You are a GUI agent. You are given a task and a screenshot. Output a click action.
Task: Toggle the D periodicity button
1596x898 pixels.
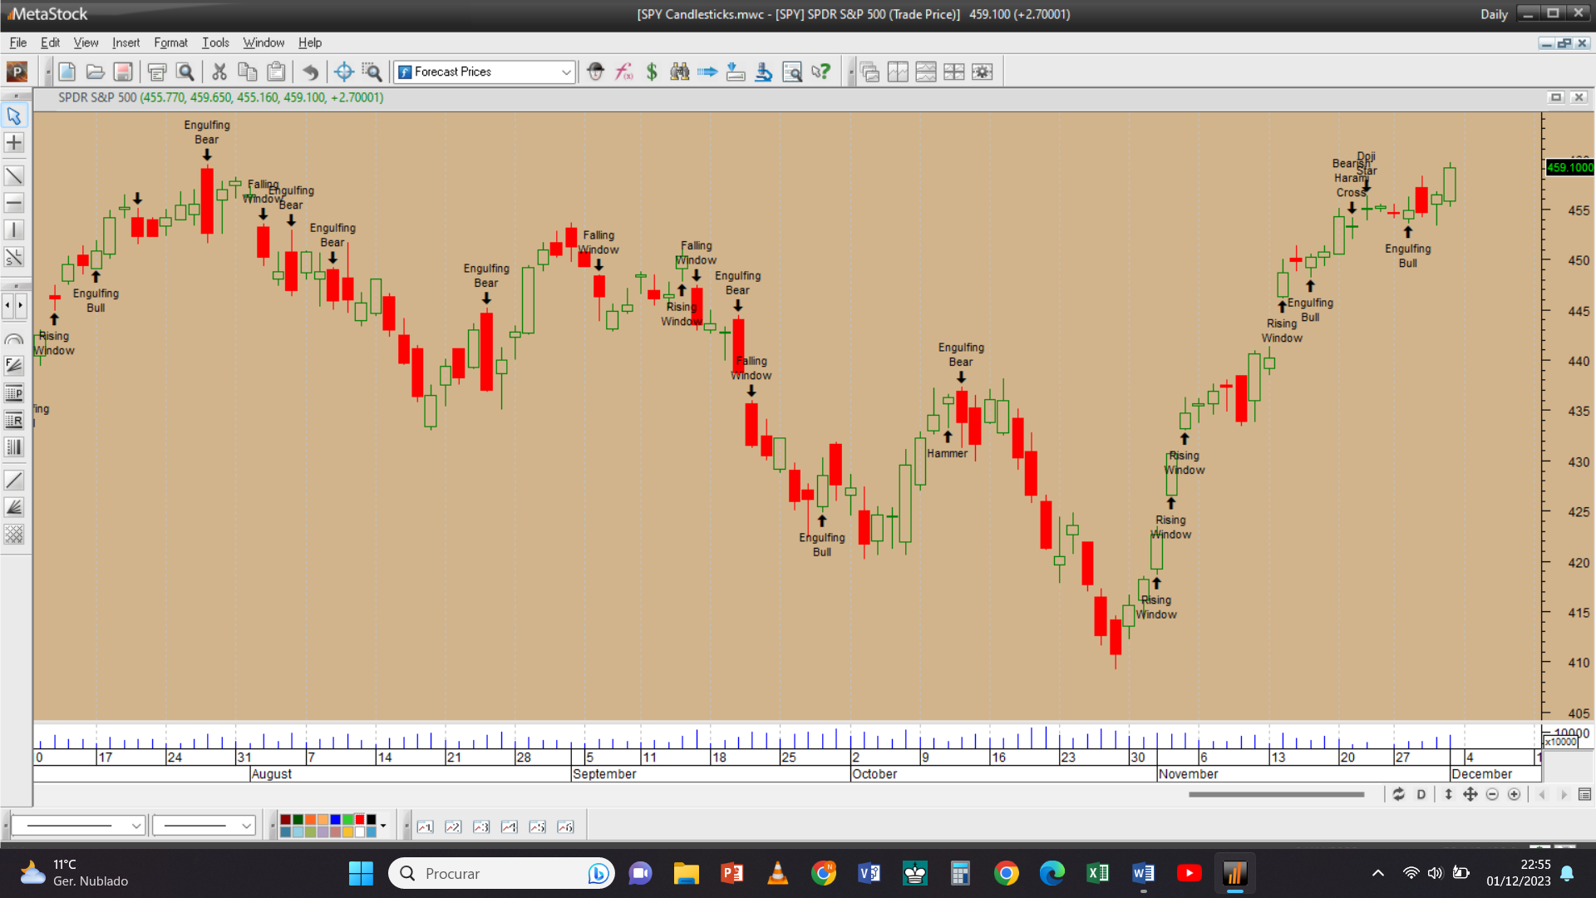pos(1421,795)
